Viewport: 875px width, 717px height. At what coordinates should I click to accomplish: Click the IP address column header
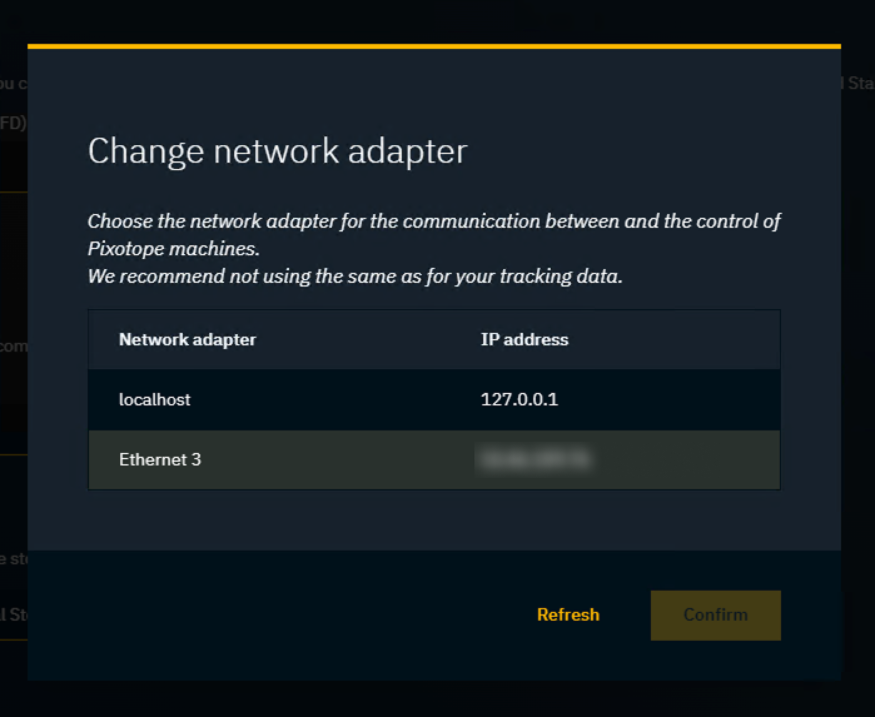[524, 340]
